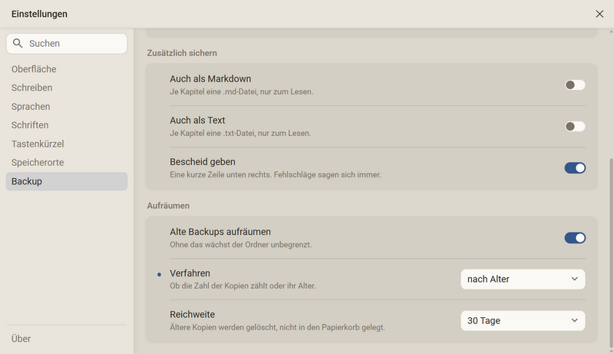Click 'Ohne das wächst der Ordner unbegrenzt' text
The width and height of the screenshot is (614, 354).
point(240,245)
